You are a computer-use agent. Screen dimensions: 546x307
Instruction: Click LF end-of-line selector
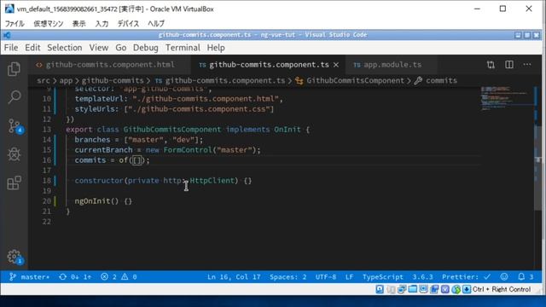pos(349,277)
